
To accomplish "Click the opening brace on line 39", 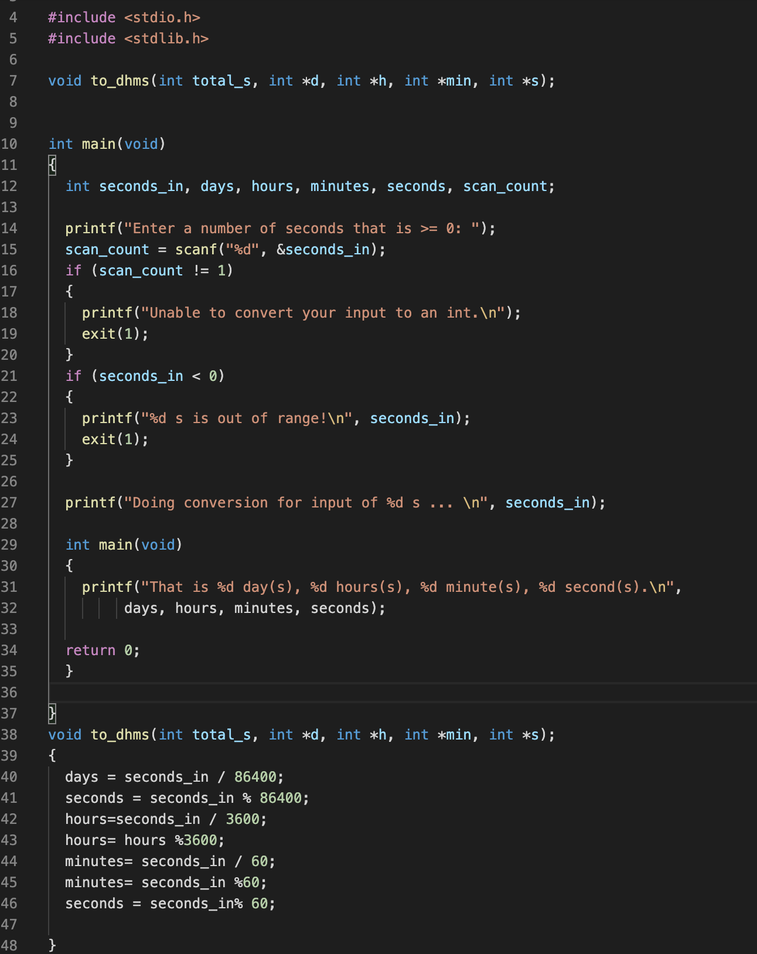I will (52, 756).
